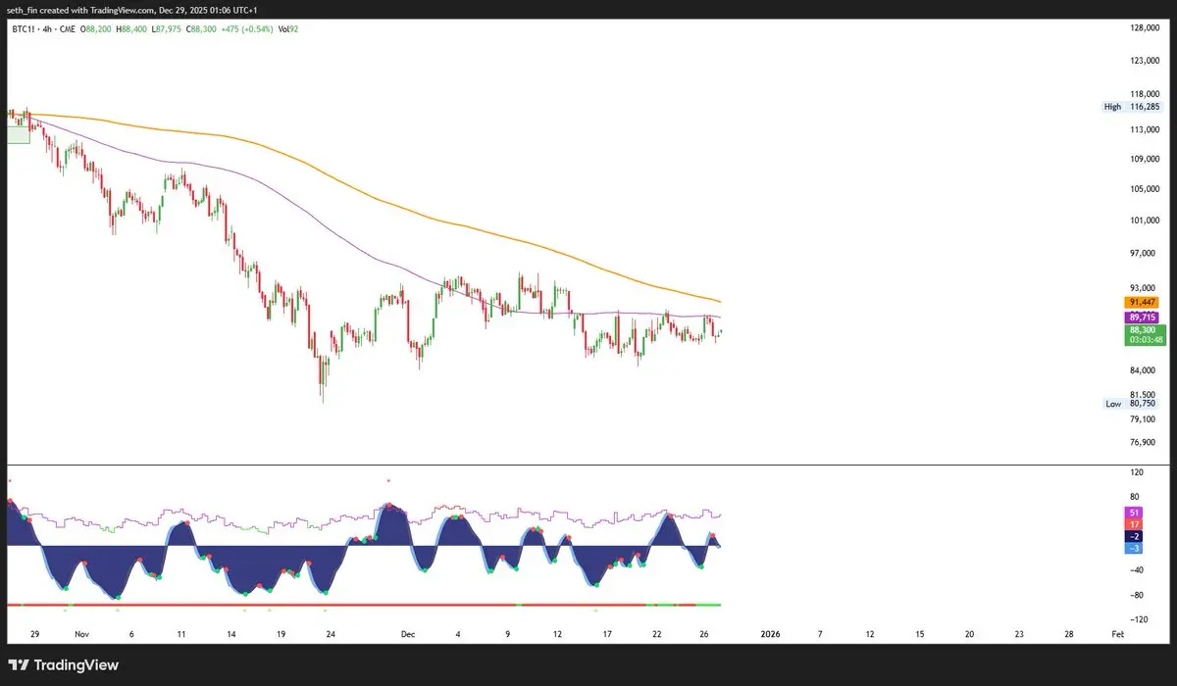Click the change value +475 (+0.54%)
Image resolution: width=1177 pixels, height=686 pixels.
pos(247,29)
